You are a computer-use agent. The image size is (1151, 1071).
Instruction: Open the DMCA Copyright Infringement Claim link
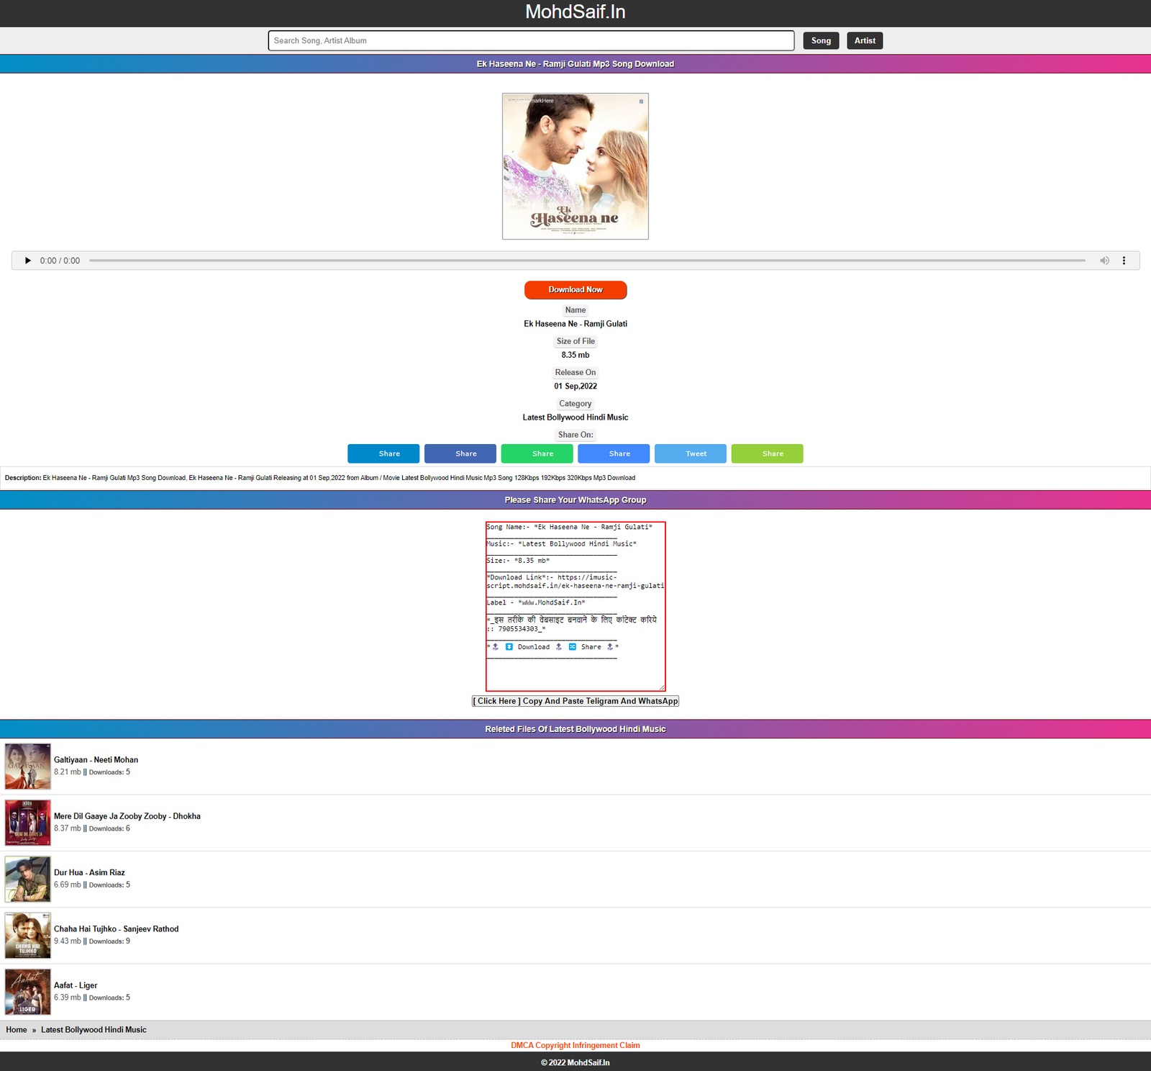tap(575, 1045)
